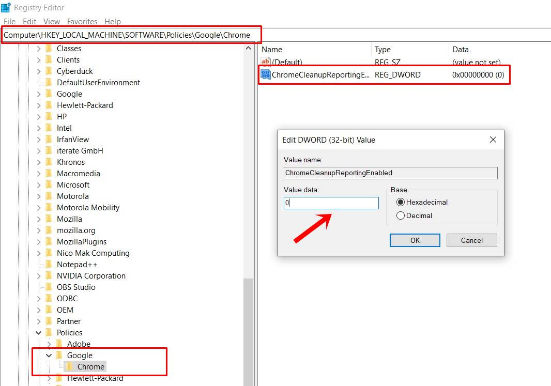The image size is (551, 386).
Task: Select the ChromeCleanupReportingEnabled DWORD icon
Action: point(266,74)
